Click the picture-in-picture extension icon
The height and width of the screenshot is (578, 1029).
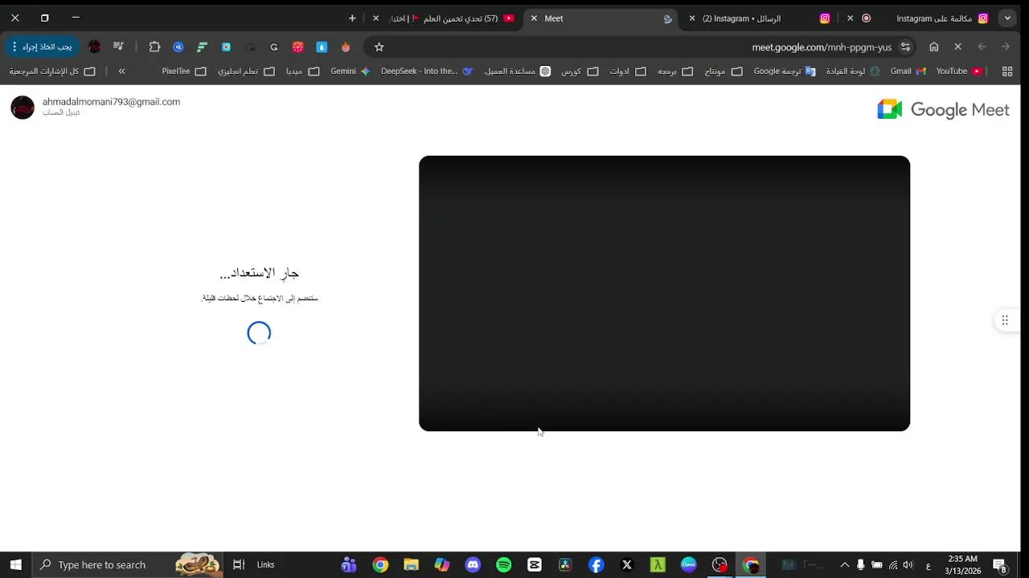(250, 47)
